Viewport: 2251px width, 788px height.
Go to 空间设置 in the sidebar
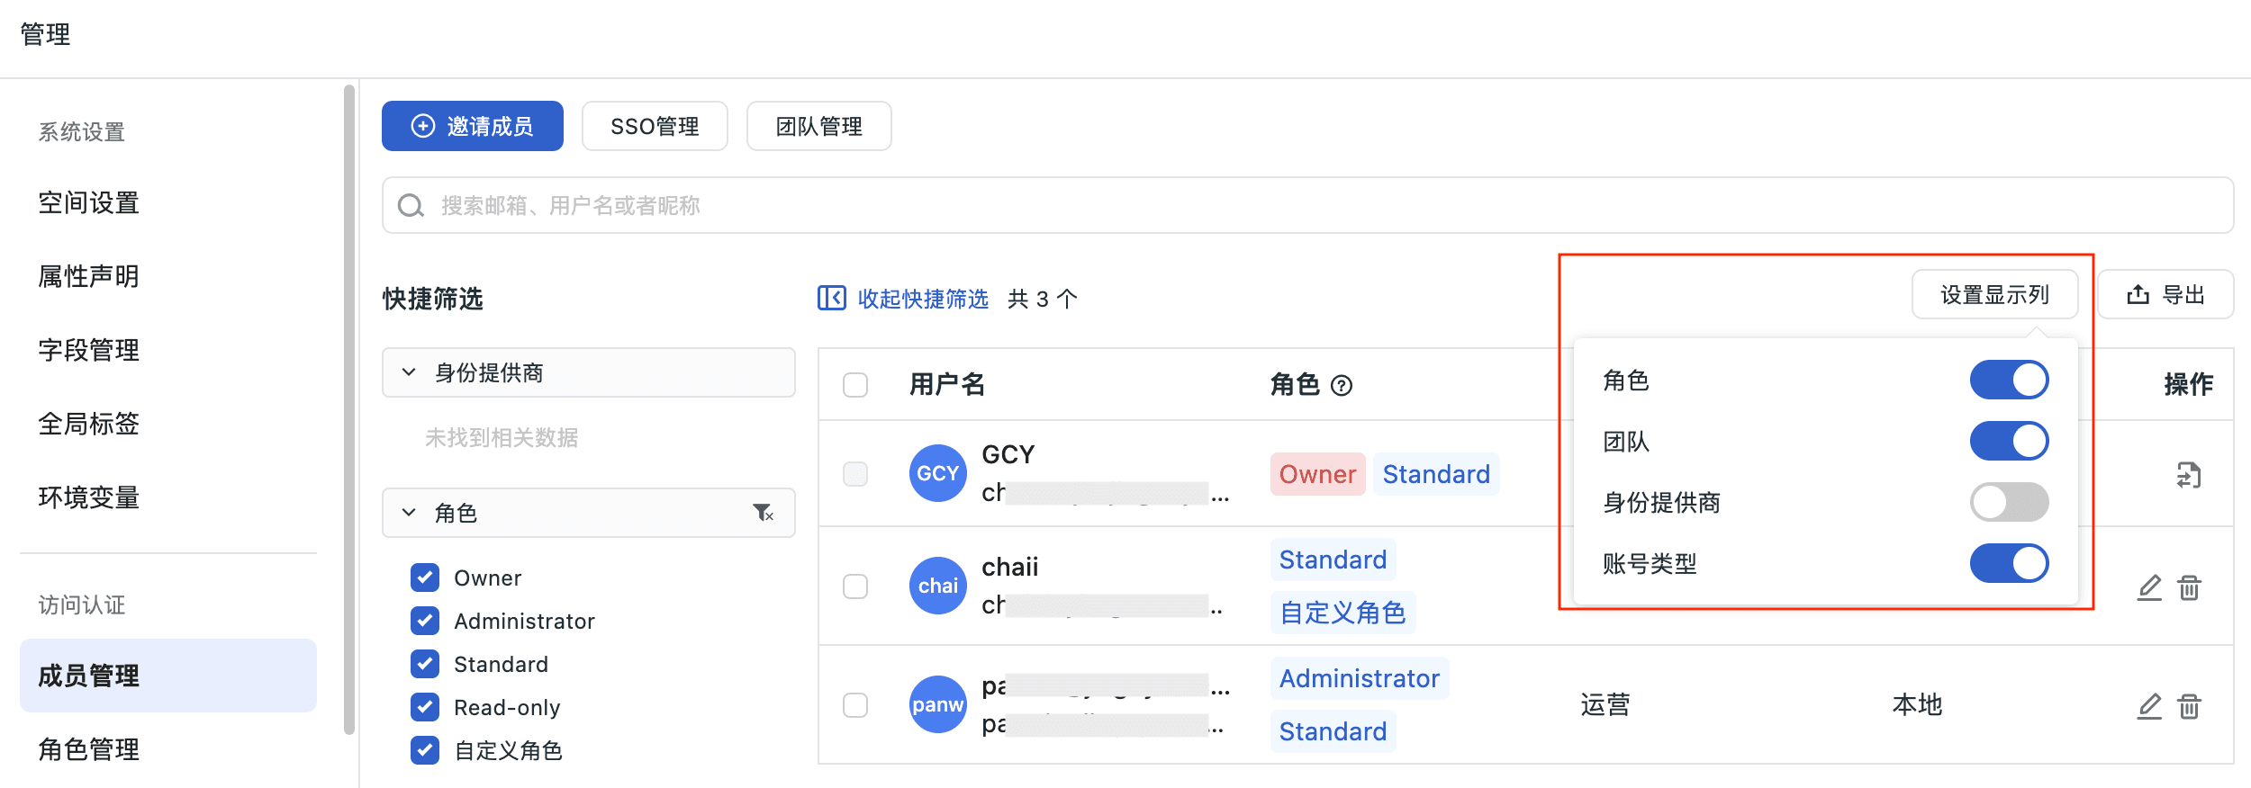point(88,202)
